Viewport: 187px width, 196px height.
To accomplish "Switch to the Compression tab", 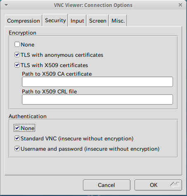I will [24, 21].
